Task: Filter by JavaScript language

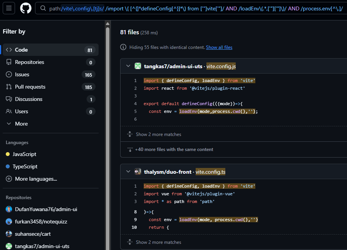Action: pos(24,154)
